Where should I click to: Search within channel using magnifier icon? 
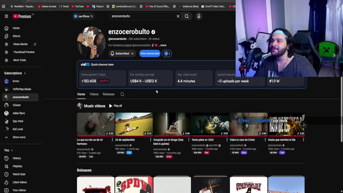click(122, 94)
